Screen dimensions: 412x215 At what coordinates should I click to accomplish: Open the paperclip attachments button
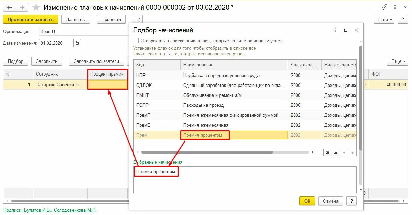pos(137,20)
